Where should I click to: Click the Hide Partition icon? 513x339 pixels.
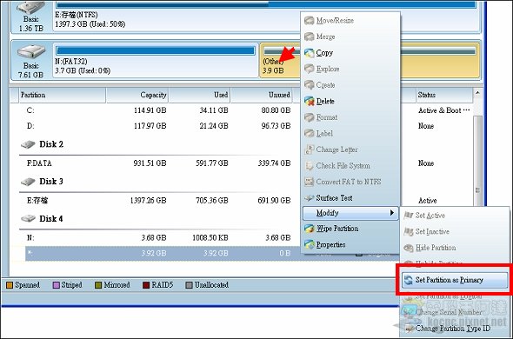[x=409, y=248]
